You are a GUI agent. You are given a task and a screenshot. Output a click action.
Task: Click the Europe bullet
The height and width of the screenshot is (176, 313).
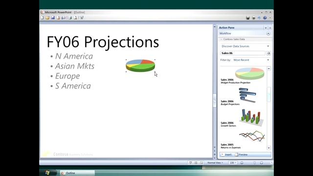tap(67, 76)
